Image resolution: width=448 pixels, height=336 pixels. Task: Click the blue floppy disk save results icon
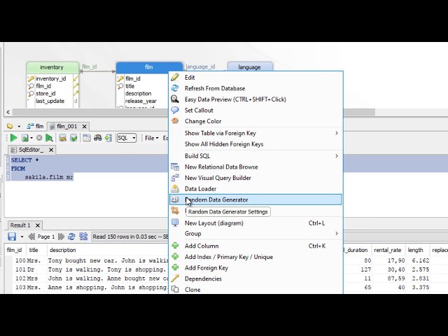coord(12,237)
